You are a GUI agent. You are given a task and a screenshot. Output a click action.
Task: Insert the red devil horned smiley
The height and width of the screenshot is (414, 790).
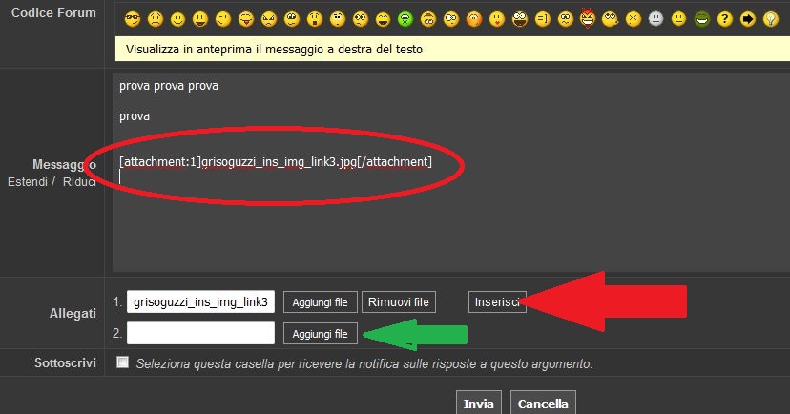click(x=588, y=19)
